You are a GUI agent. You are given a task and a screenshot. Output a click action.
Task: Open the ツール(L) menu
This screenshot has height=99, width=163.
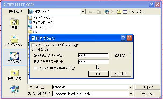point(139,12)
